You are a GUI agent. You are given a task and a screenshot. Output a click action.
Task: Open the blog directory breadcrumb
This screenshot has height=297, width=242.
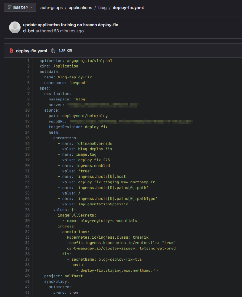tap(102, 8)
